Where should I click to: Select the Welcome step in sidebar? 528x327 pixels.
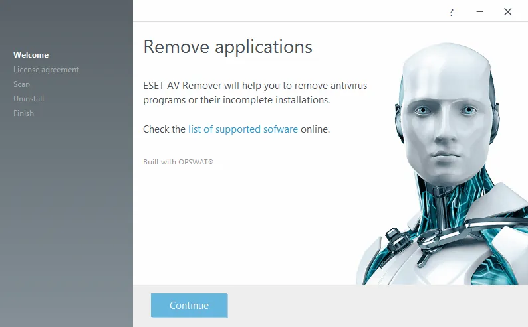[x=31, y=55]
